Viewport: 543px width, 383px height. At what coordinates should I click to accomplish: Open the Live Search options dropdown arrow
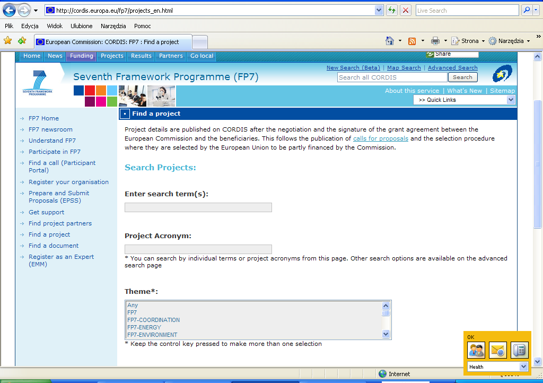pos(536,11)
